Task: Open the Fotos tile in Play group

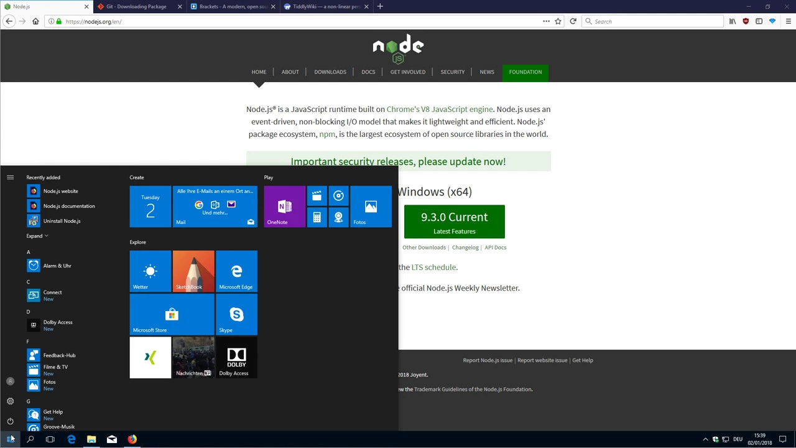Action: (x=371, y=207)
